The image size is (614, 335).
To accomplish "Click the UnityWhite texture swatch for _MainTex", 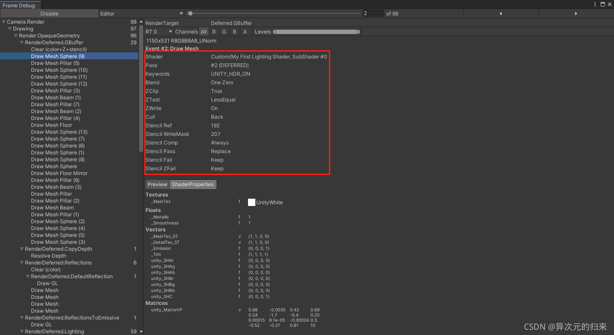I will [x=251, y=202].
